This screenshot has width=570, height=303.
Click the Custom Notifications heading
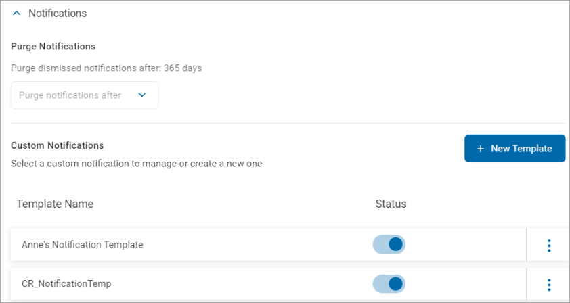57,145
